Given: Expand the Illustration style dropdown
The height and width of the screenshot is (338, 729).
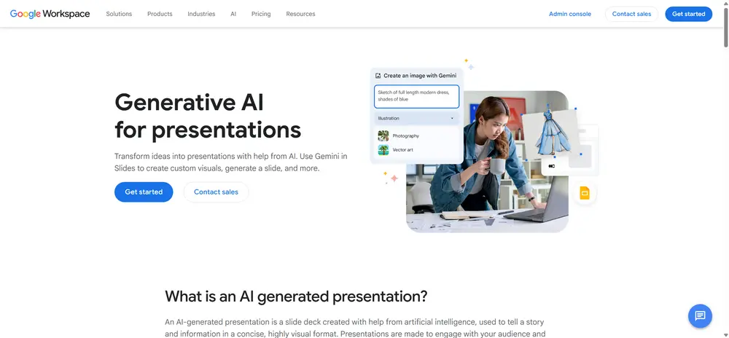Looking at the screenshot, I should 416,119.
